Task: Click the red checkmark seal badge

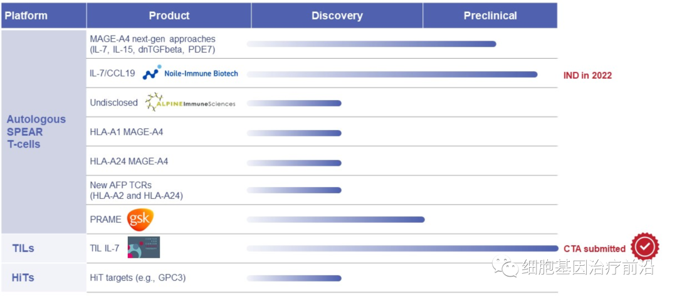Action: tap(645, 248)
